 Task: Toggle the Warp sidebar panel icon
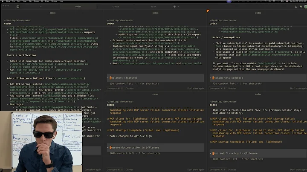18,6
